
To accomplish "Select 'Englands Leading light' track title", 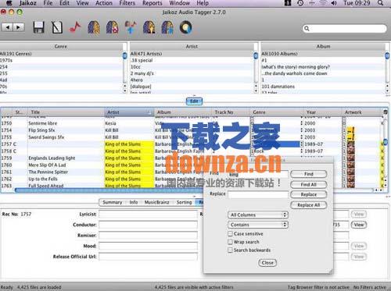I will coord(52,158).
